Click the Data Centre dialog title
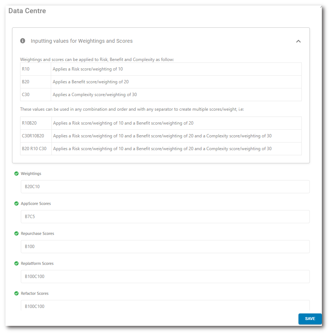Image resolution: width=331 pixels, height=335 pixels. coord(27,11)
